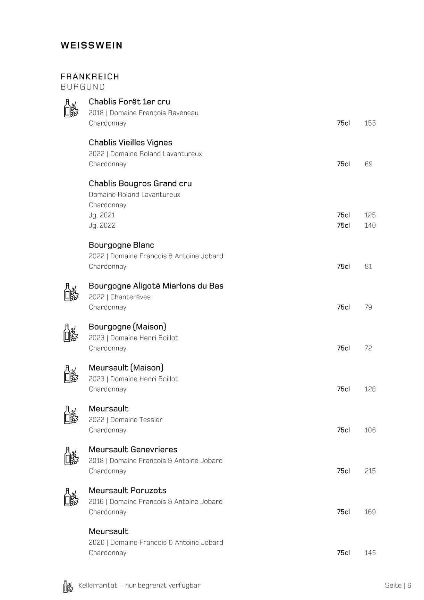The height and width of the screenshot is (600, 424).
Task: Click the Kellerrarität legend icon in footer
Action: tap(68, 586)
